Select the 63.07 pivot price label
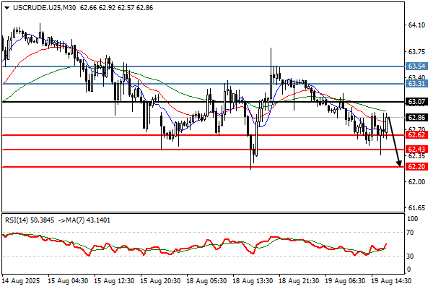 [416, 101]
